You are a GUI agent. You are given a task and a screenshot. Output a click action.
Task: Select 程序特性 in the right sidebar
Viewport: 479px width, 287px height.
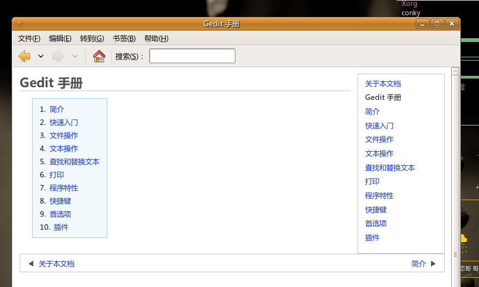pos(379,195)
